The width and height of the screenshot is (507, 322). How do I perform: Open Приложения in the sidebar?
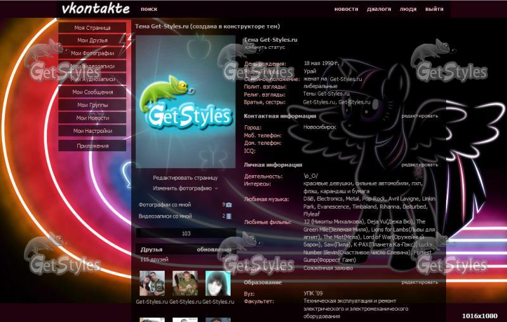(x=93, y=146)
